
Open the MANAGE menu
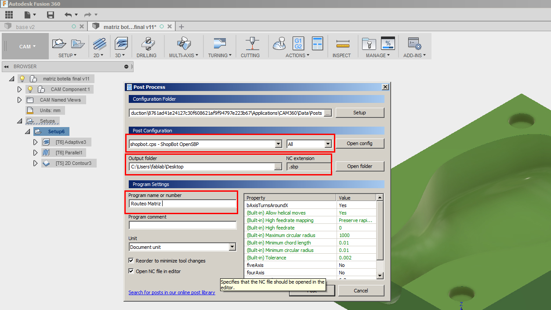pyautogui.click(x=377, y=55)
